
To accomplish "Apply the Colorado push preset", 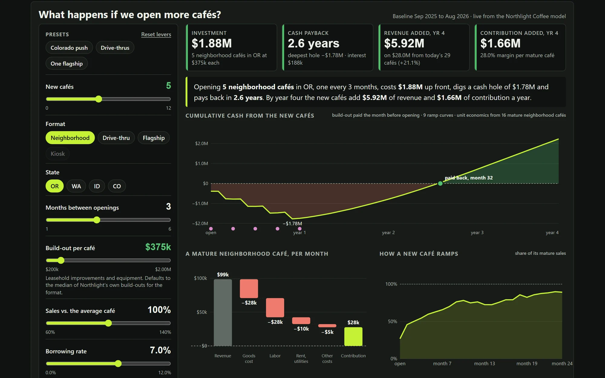I will click(69, 48).
